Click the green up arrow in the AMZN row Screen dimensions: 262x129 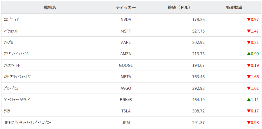click(x=249, y=54)
